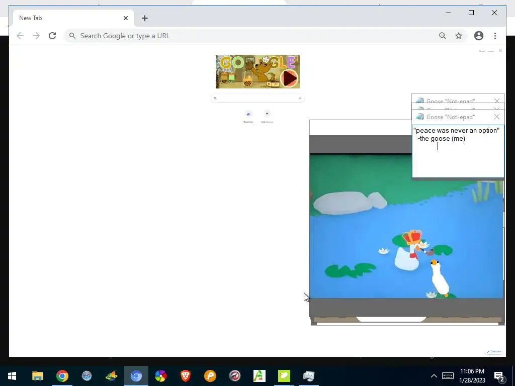Open the Web Store shortcut tile
The height and width of the screenshot is (386, 515).
coord(248,117)
